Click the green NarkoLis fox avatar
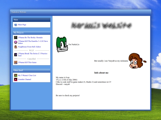The width and height of the screenshot is (161, 120). 62,44
